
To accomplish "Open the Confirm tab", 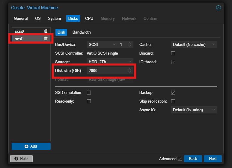I will tap(150, 18).
